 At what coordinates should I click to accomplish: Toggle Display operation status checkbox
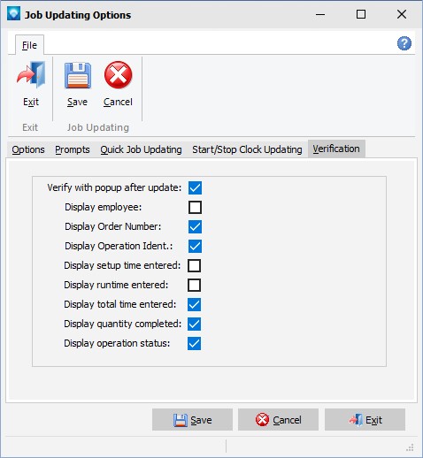click(x=194, y=343)
